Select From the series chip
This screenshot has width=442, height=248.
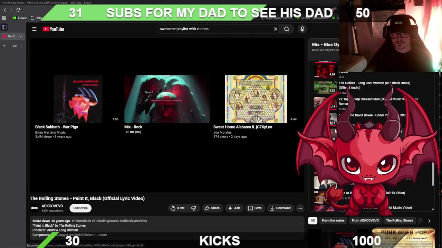click(333, 220)
